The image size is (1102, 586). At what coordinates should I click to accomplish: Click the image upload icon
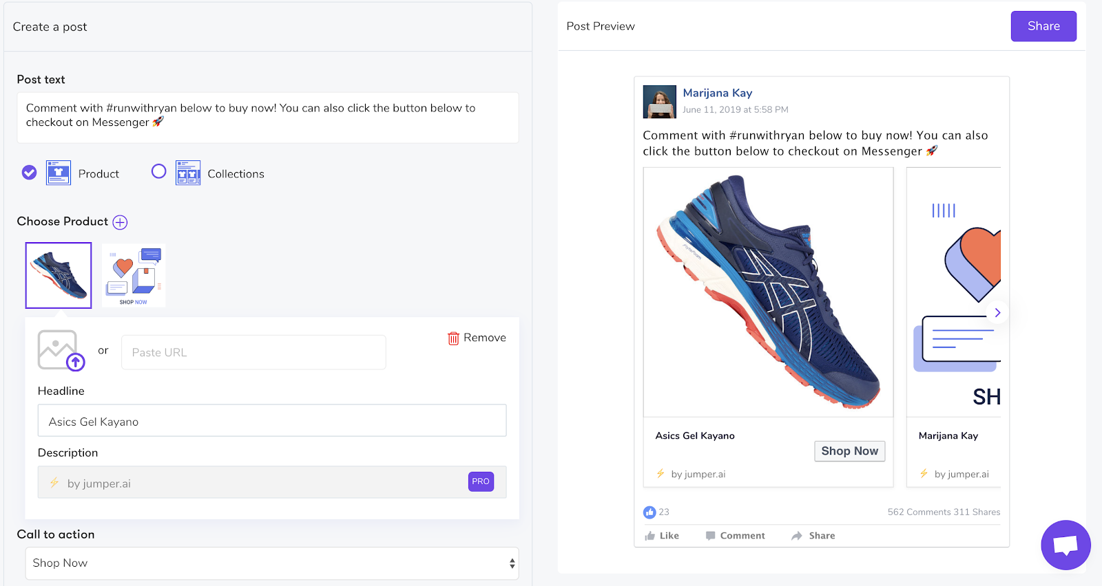[x=61, y=350]
